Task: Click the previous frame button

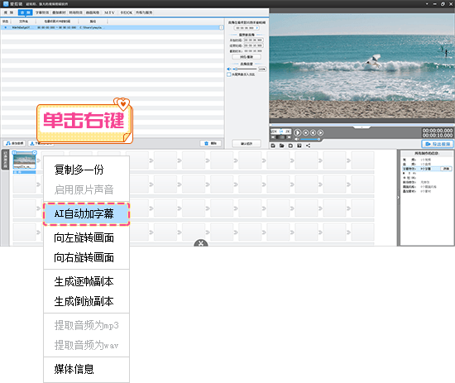Action: coord(313,132)
